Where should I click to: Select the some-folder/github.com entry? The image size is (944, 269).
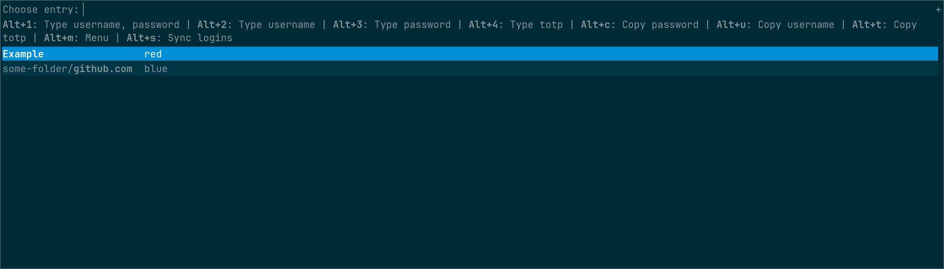click(67, 69)
